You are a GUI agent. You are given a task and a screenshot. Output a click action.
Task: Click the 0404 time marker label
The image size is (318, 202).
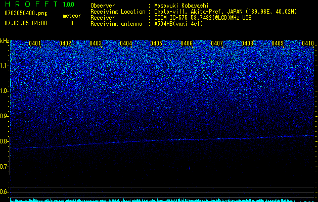[x=126, y=43]
